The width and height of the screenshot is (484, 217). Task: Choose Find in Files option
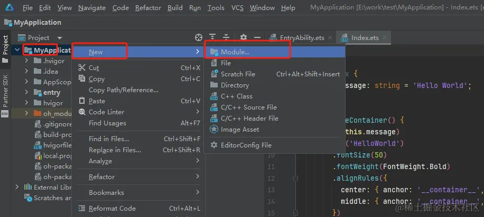point(138,139)
